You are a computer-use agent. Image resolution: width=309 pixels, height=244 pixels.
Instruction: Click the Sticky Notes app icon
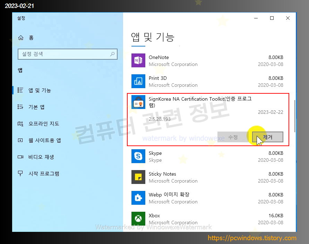[x=138, y=177]
